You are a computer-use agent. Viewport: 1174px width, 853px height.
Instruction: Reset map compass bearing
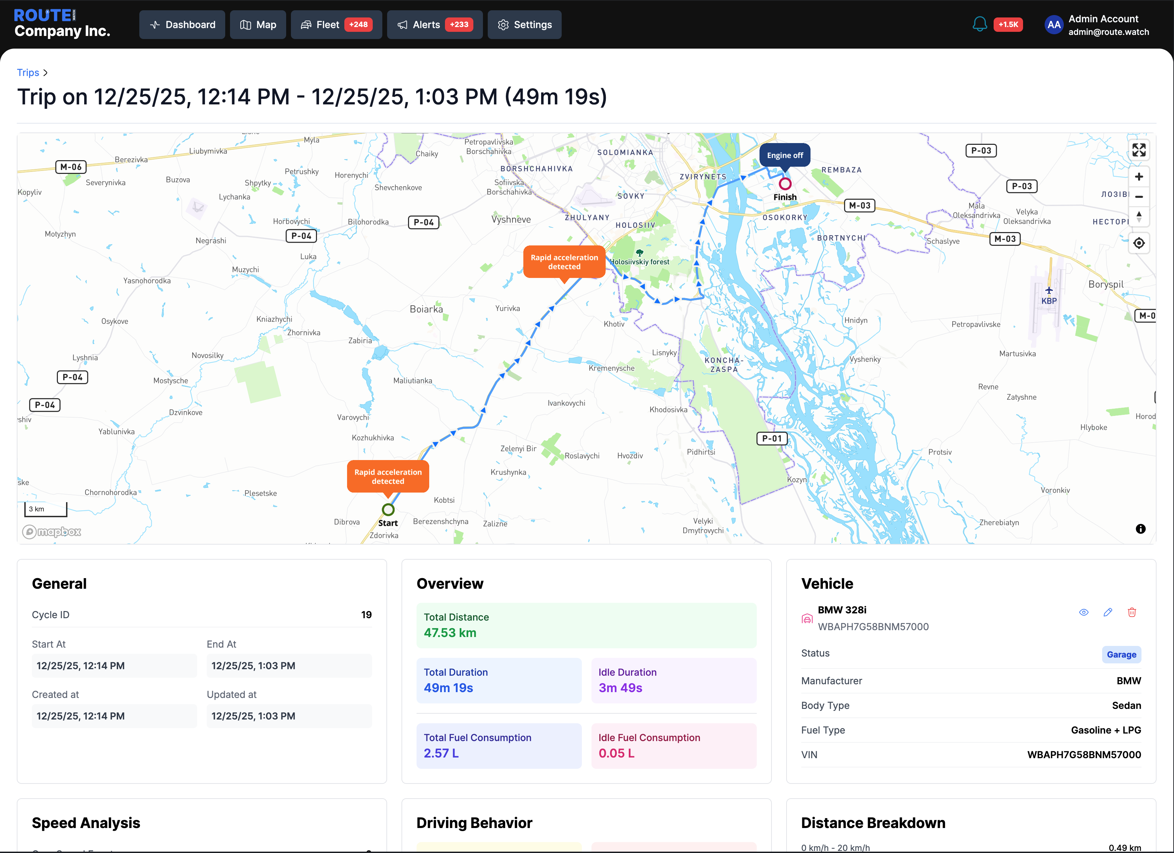[x=1138, y=216]
